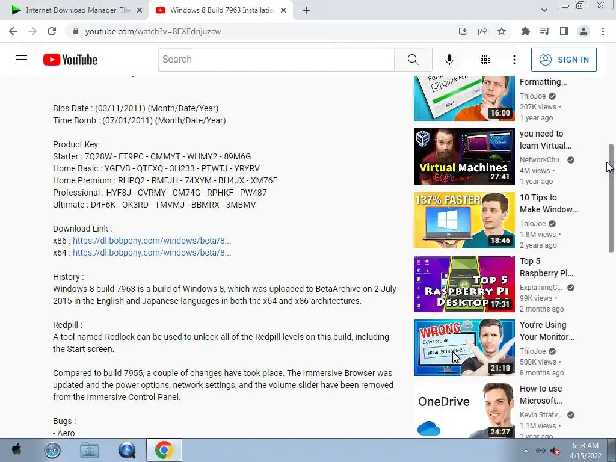Start voice search with the microphone icon

point(449,60)
